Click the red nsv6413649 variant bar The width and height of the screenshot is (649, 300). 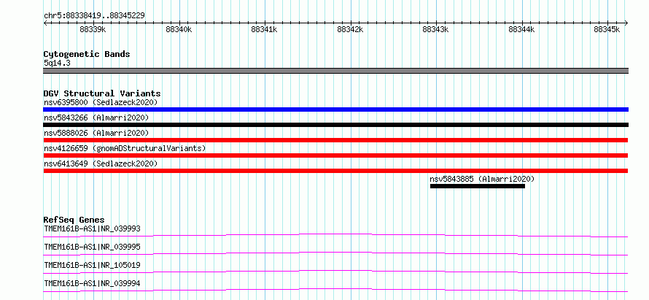[x=335, y=171]
